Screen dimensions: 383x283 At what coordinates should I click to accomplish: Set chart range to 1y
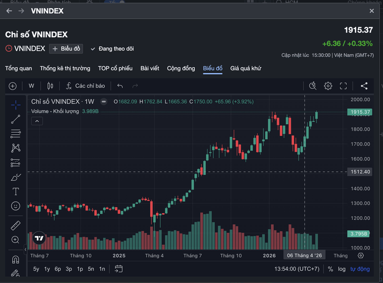click(x=47, y=269)
